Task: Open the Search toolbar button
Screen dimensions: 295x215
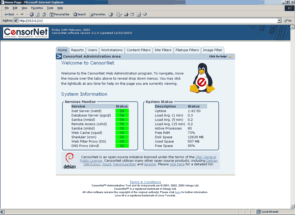Action: pos(80,14)
